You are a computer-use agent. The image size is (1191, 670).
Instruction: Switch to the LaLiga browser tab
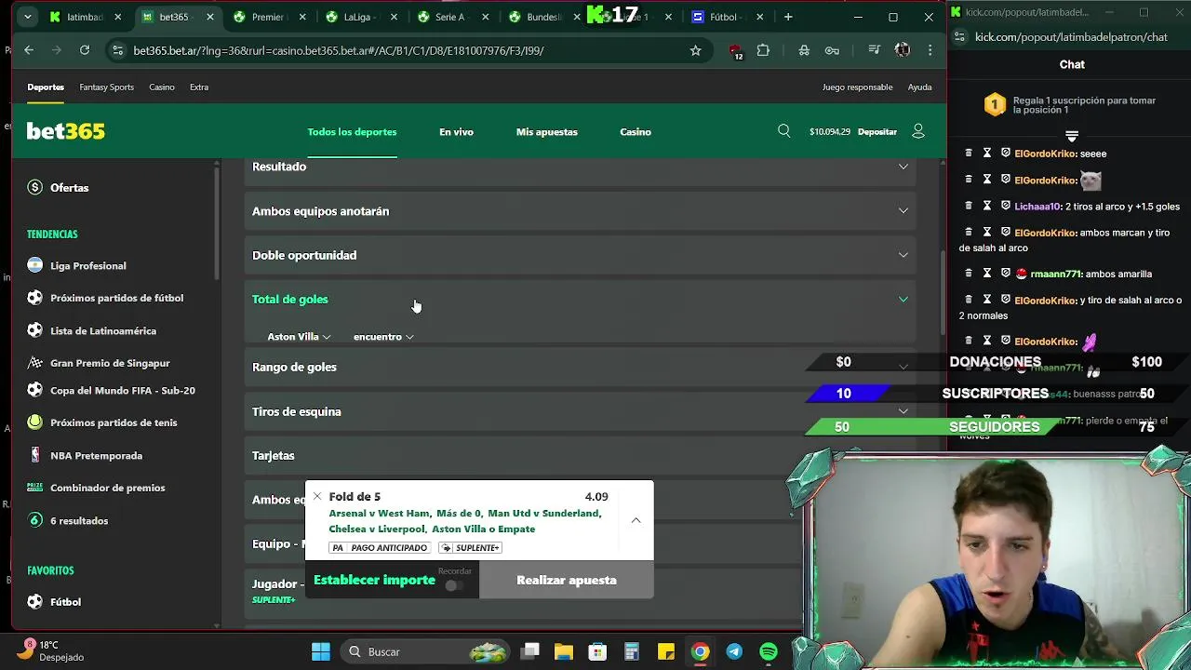pyautogui.click(x=357, y=17)
